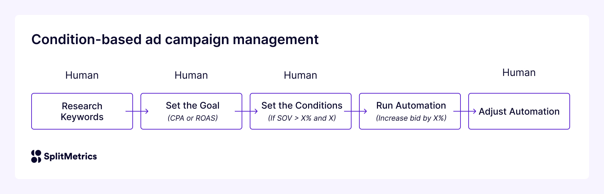The width and height of the screenshot is (604, 194).
Task: Click the 'Run Automation' step title
Action: click(x=411, y=105)
